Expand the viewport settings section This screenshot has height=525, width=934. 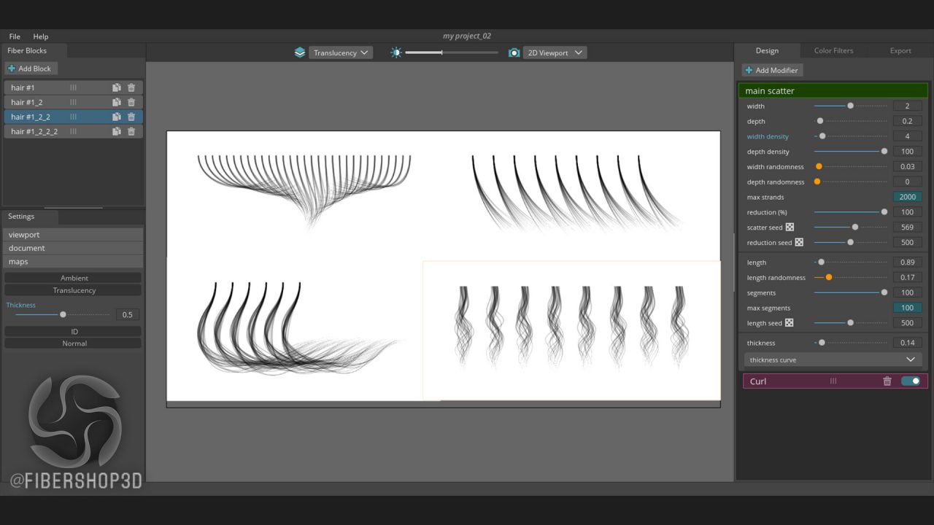click(72, 235)
